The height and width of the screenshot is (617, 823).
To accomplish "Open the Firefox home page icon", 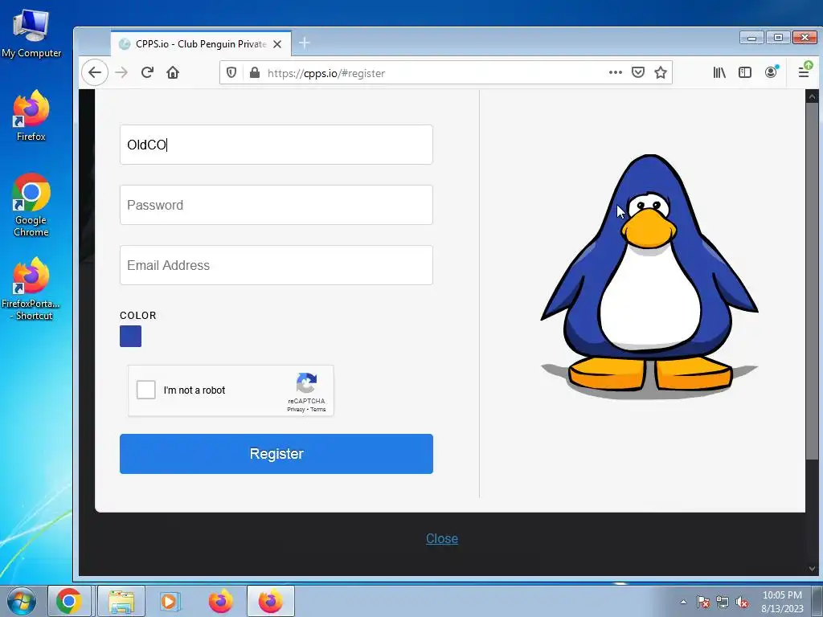I will tap(173, 72).
